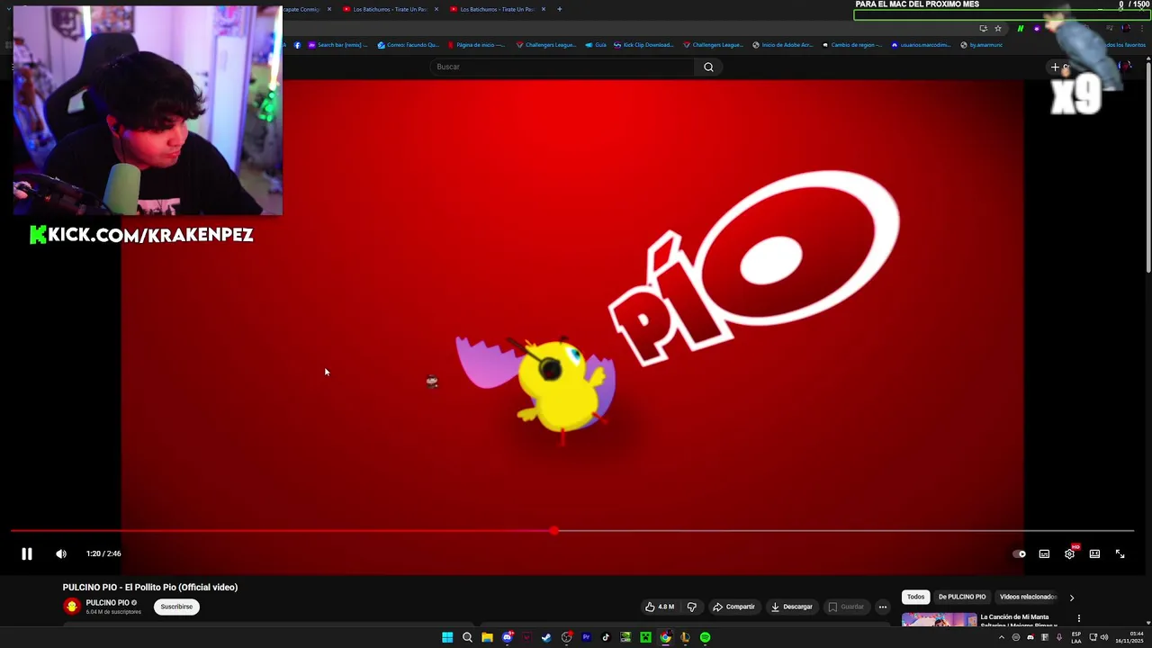Open a new browser tab
Image resolution: width=1152 pixels, height=648 pixels.
[560, 9]
